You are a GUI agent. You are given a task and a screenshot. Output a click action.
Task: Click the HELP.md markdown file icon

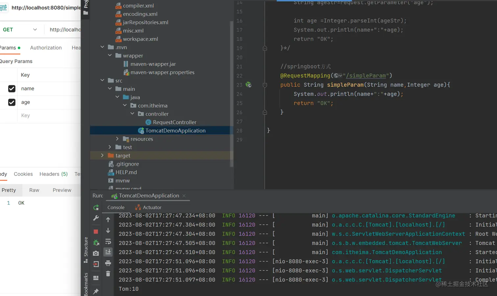coord(111,172)
